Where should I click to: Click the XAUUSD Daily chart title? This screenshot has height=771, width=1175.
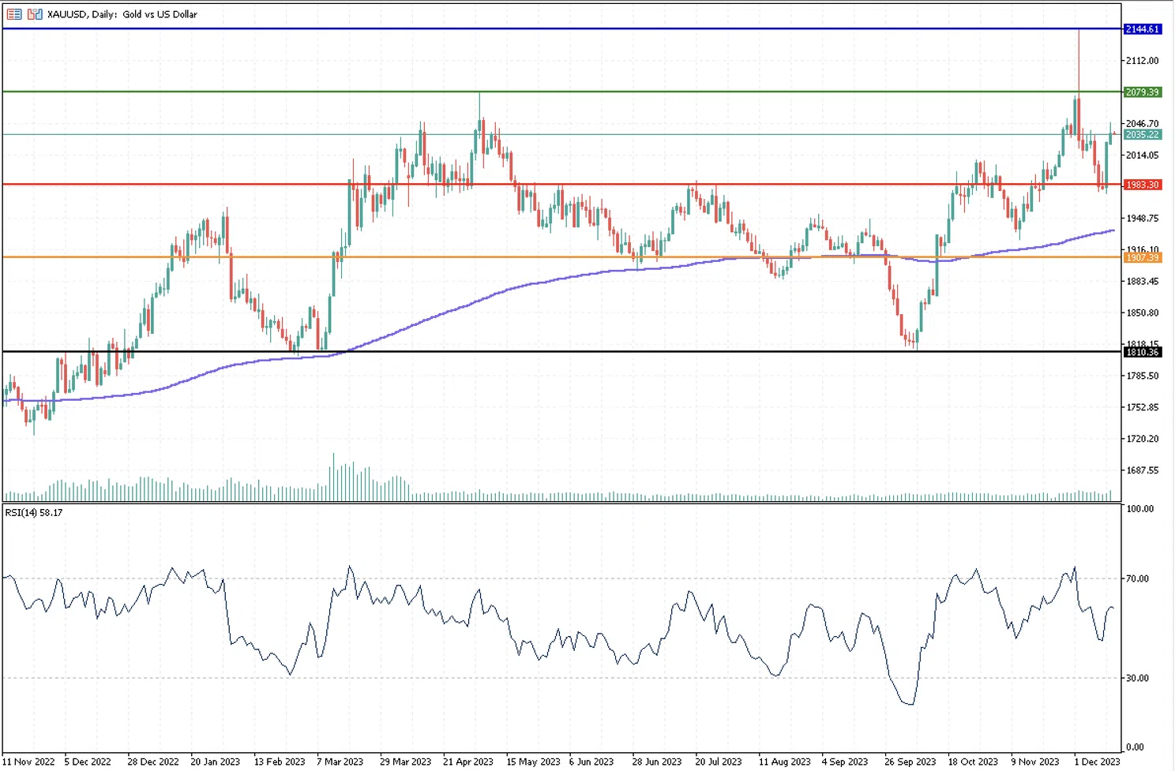coord(122,14)
